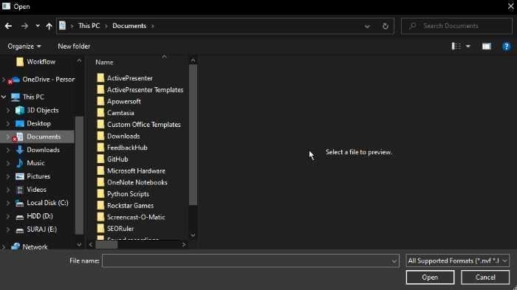
Task: Click the This PC breadcrumb
Action: 89,26
